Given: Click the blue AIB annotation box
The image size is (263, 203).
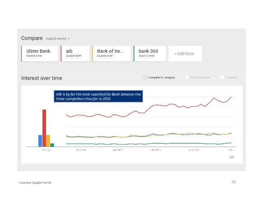Looking at the screenshot, I should (98, 96).
